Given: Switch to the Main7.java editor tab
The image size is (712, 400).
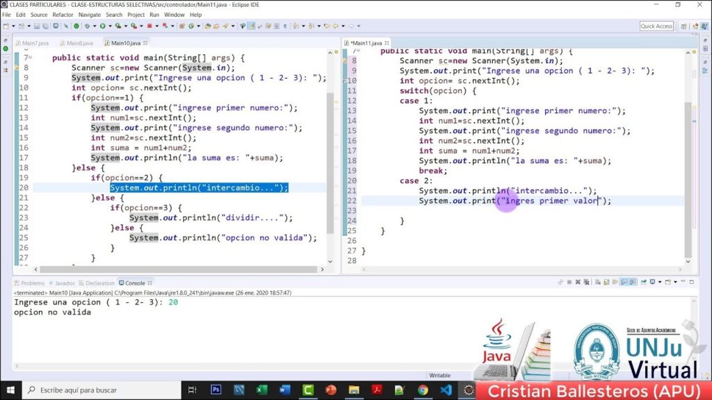Looking at the screenshot, I should point(35,43).
